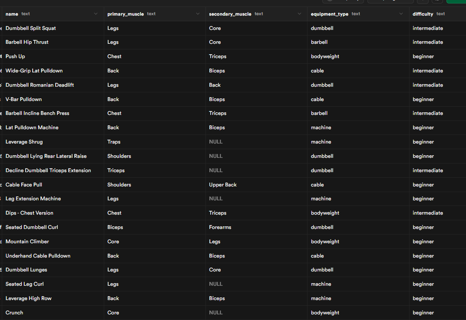Viewport: 466px width, 320px height.
Task: Select the difficulty column header label
Action: tap(423, 14)
